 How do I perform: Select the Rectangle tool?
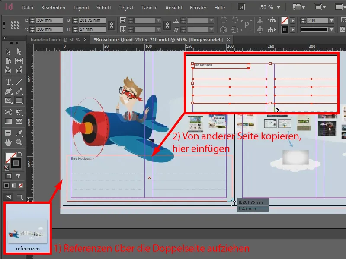coord(19,101)
